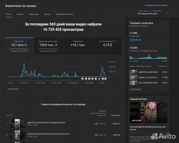Open the АВТОЛАЙФ new content thumbnail

[x=149, y=113]
